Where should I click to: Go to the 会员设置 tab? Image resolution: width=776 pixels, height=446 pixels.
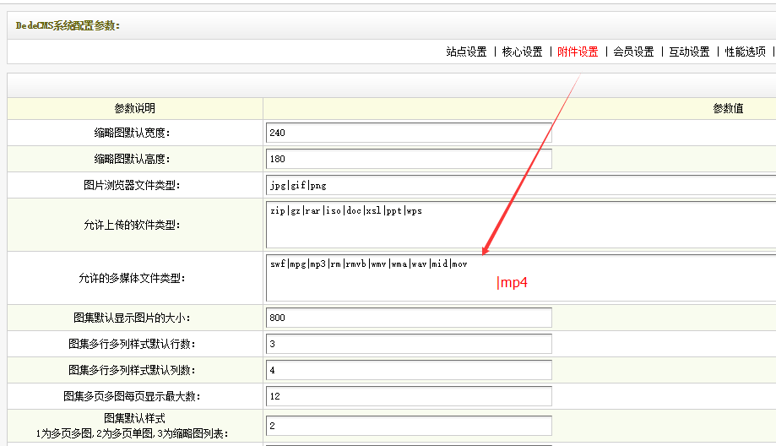[633, 52]
